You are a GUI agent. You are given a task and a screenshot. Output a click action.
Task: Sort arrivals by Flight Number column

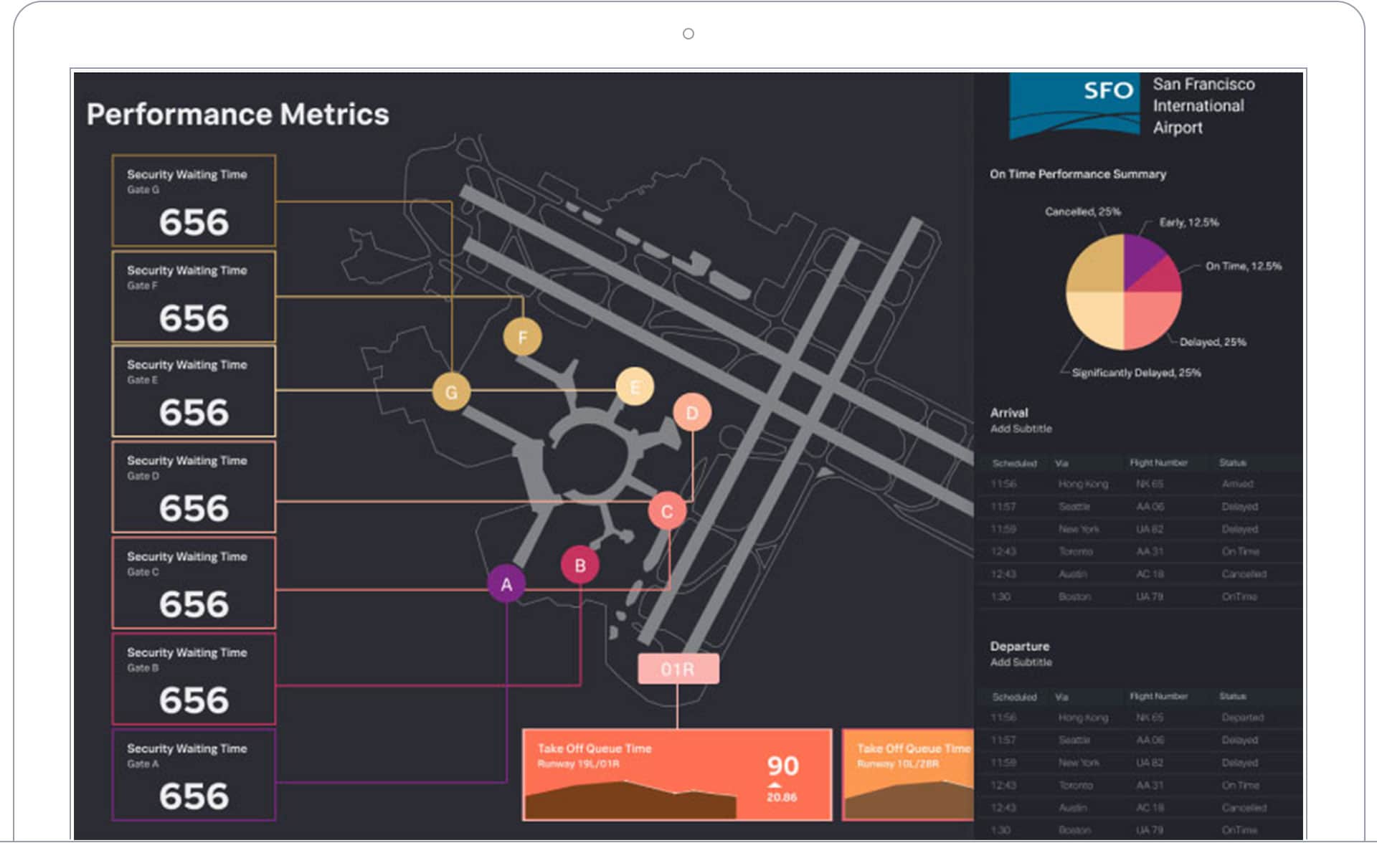pyautogui.click(x=1158, y=463)
